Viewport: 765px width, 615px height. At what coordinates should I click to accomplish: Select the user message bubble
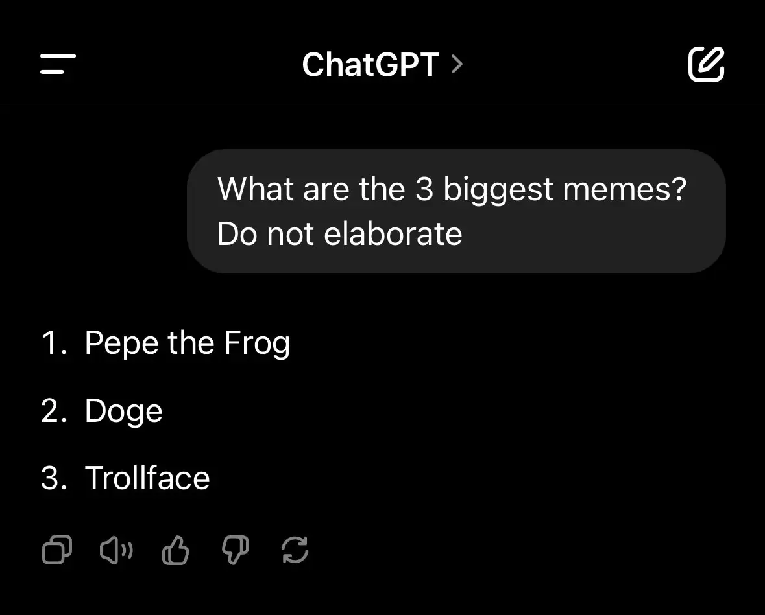click(x=456, y=211)
